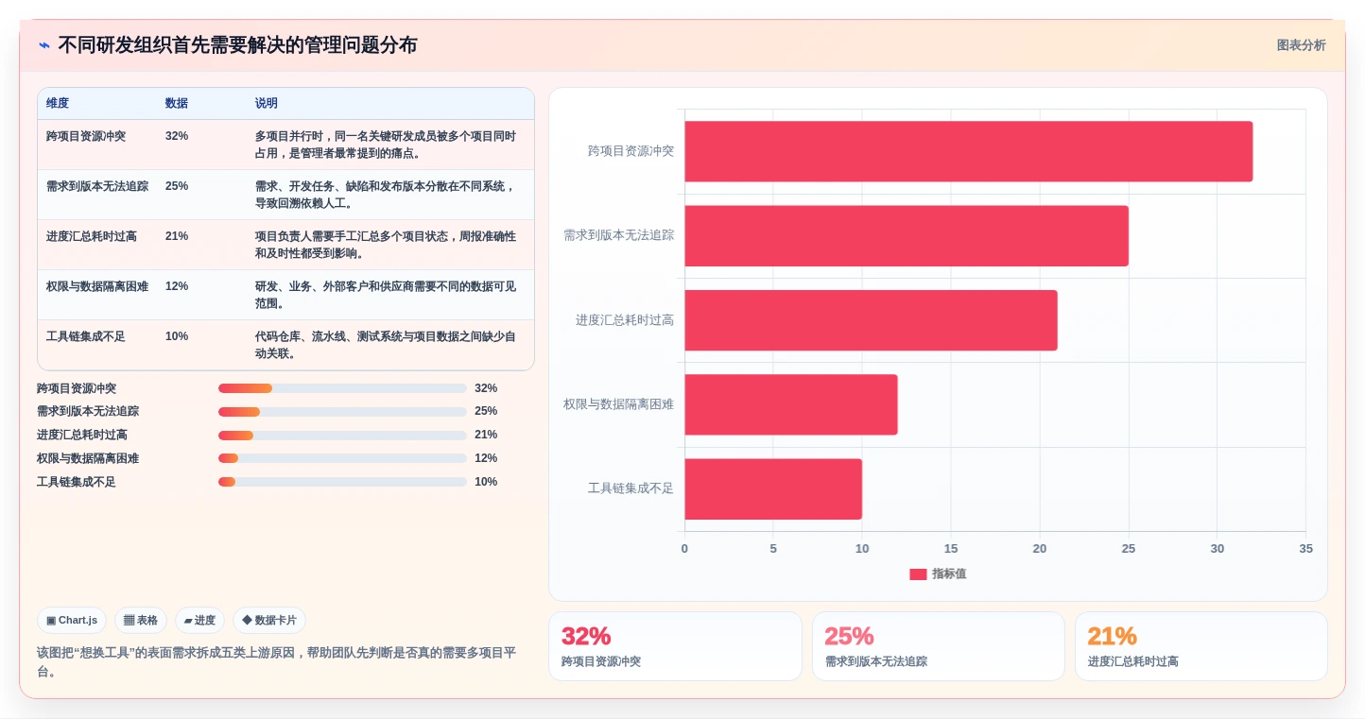Click the 需求到版本无法追踪 chart bar

pyautogui.click(x=907, y=236)
